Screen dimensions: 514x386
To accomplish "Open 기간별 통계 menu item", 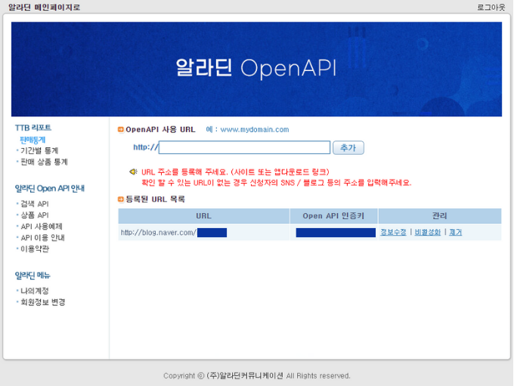I will pos(39,151).
